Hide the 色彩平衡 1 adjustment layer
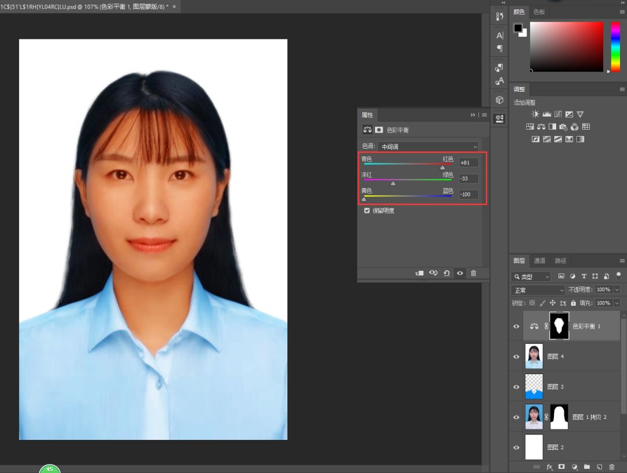Screen dimensions: 627x473 pyautogui.click(x=516, y=327)
